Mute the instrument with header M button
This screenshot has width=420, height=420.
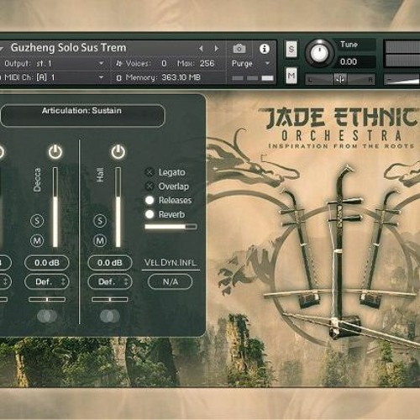coord(291,76)
